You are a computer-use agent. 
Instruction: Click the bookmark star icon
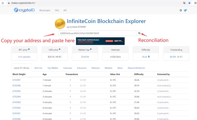click(189, 3)
